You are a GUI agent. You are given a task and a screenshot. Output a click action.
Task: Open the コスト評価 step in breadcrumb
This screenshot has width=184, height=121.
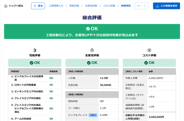coord(109,6)
